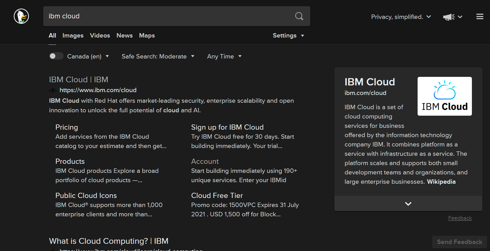
Task: Open the Sign up for IBM Cloud sitelink
Action: [x=227, y=127]
